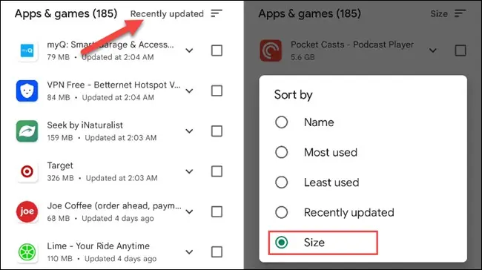Choose the Least used radio button

(281, 182)
